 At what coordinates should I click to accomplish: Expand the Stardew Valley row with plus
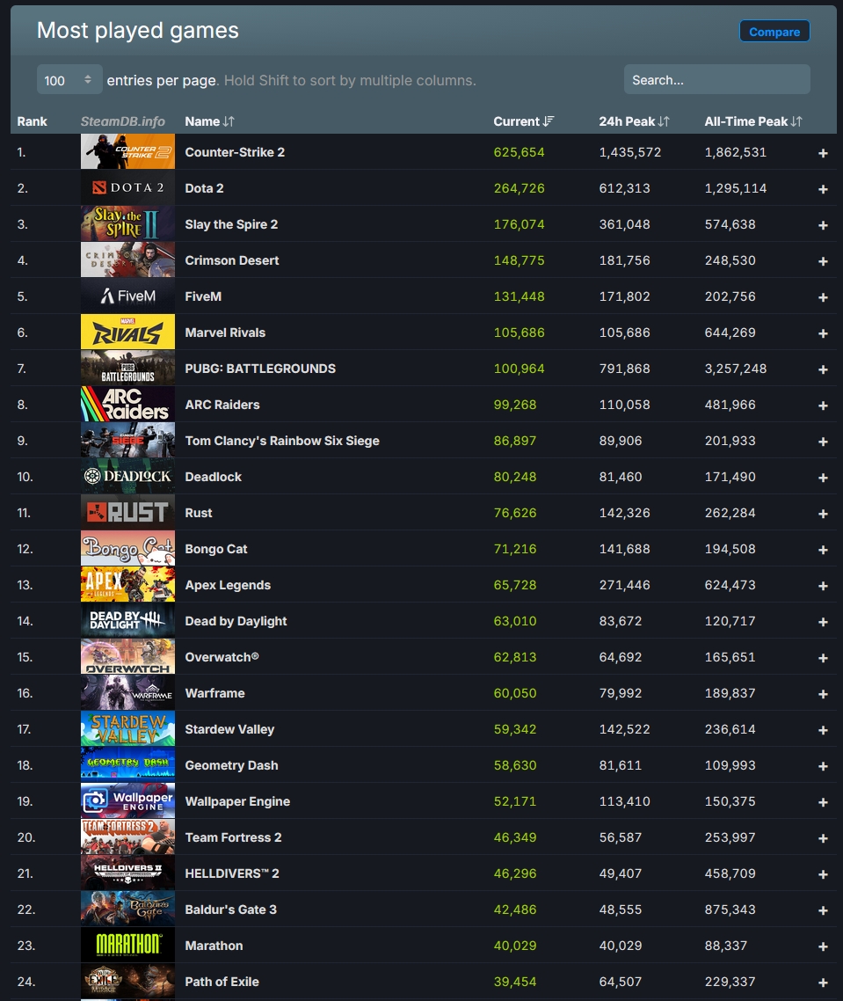(823, 730)
